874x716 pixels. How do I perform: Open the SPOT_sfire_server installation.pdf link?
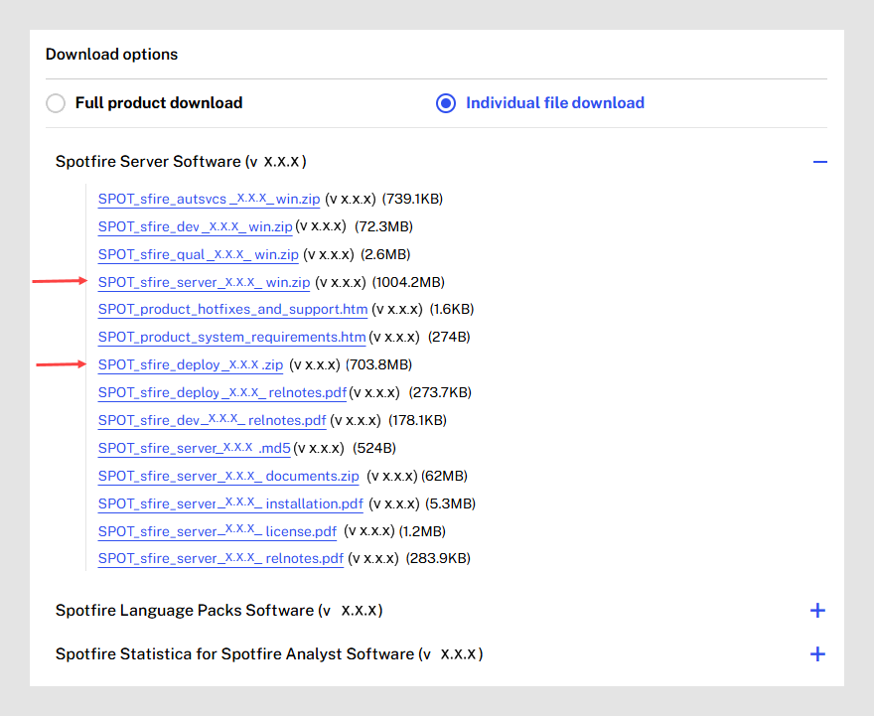[x=230, y=504]
